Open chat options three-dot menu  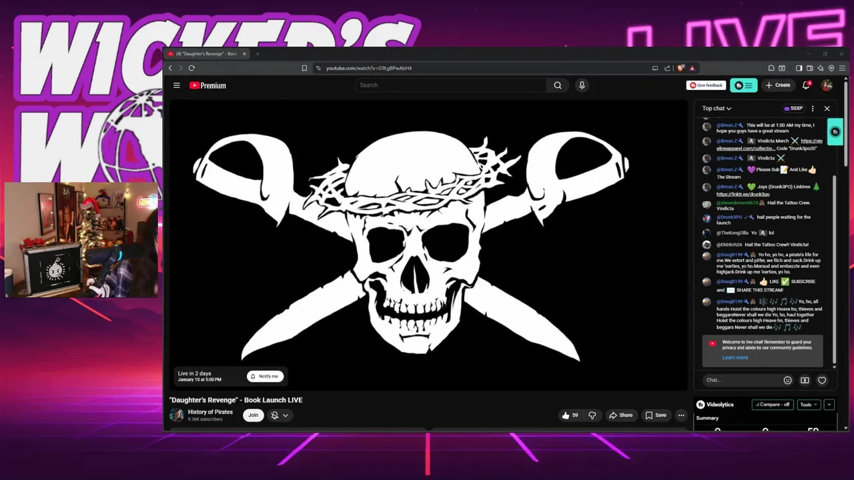(812, 108)
